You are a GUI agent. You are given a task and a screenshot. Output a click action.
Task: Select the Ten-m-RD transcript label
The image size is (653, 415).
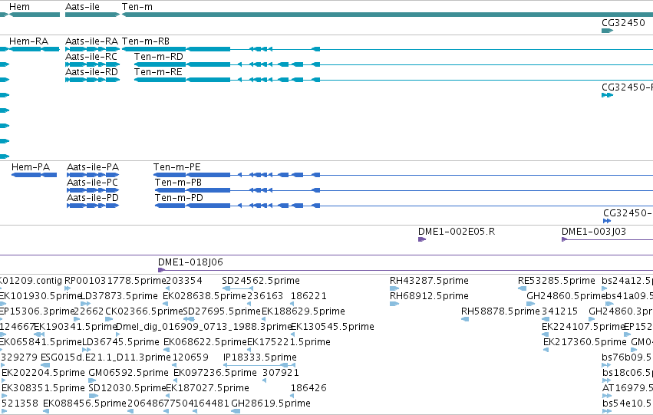pos(159,57)
